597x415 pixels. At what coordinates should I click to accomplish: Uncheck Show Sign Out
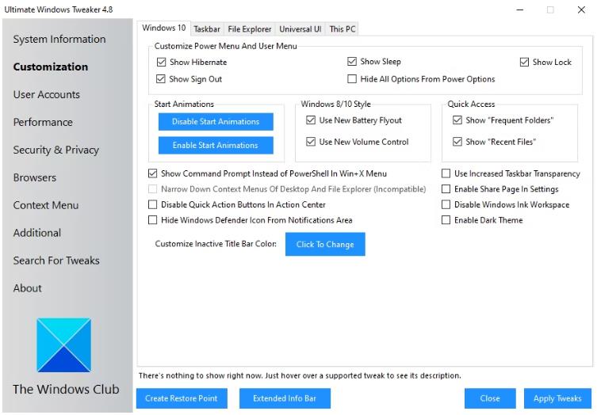point(161,79)
